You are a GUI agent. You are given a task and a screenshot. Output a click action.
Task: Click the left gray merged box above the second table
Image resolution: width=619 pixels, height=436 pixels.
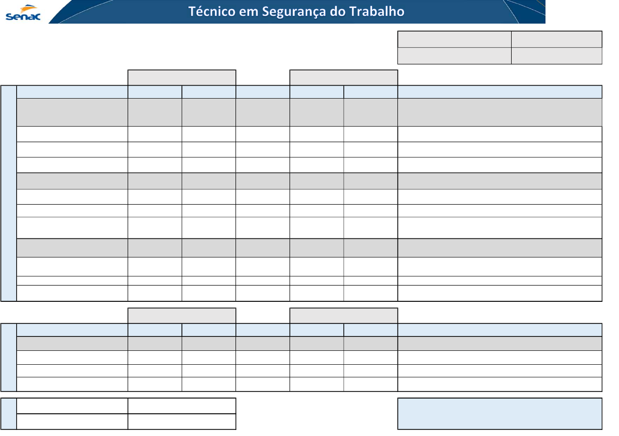click(x=182, y=316)
